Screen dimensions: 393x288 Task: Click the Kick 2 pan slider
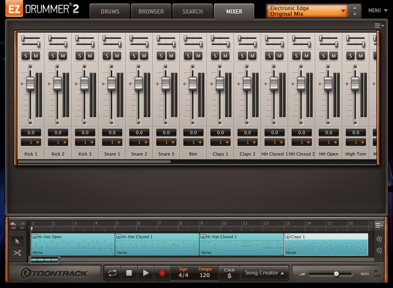[57, 41]
